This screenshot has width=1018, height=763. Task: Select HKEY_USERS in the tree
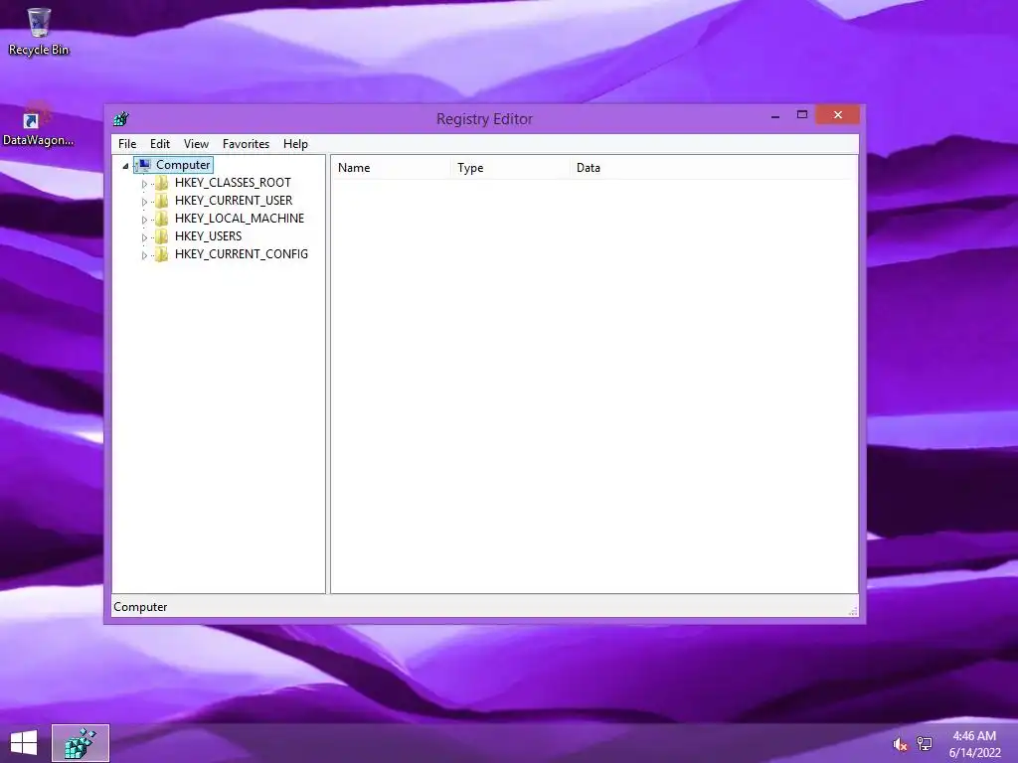(x=208, y=236)
